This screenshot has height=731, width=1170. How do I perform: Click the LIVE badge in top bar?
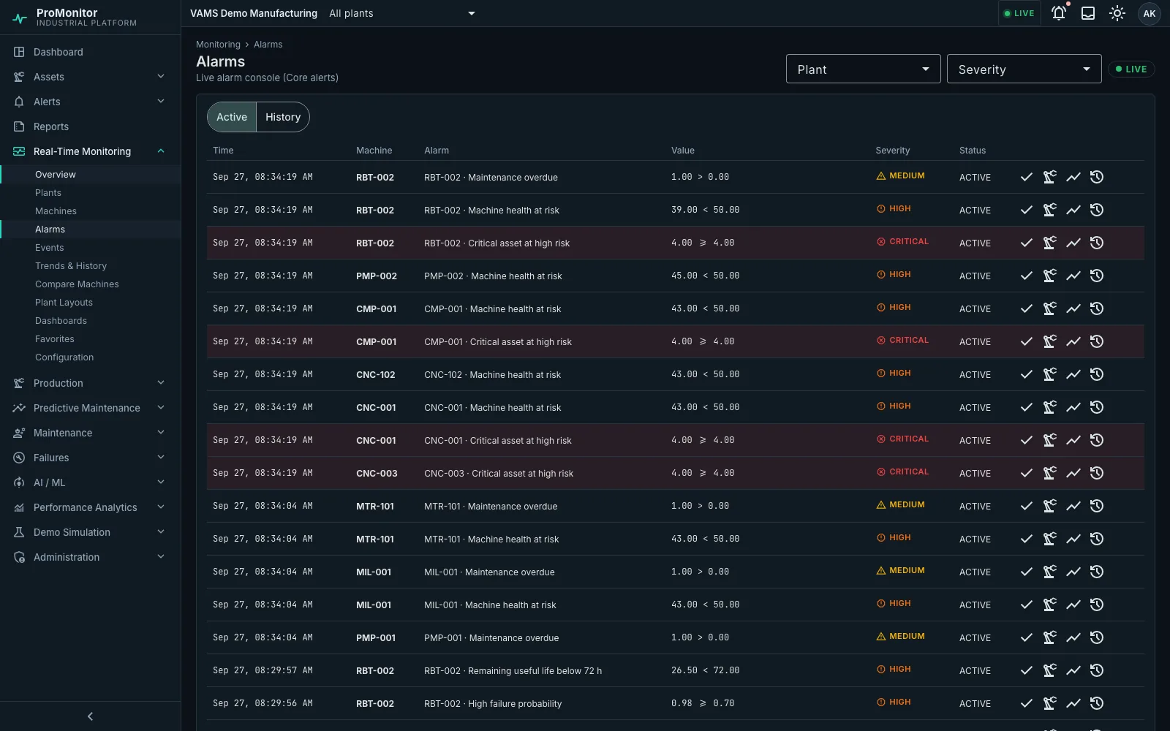click(x=1019, y=13)
